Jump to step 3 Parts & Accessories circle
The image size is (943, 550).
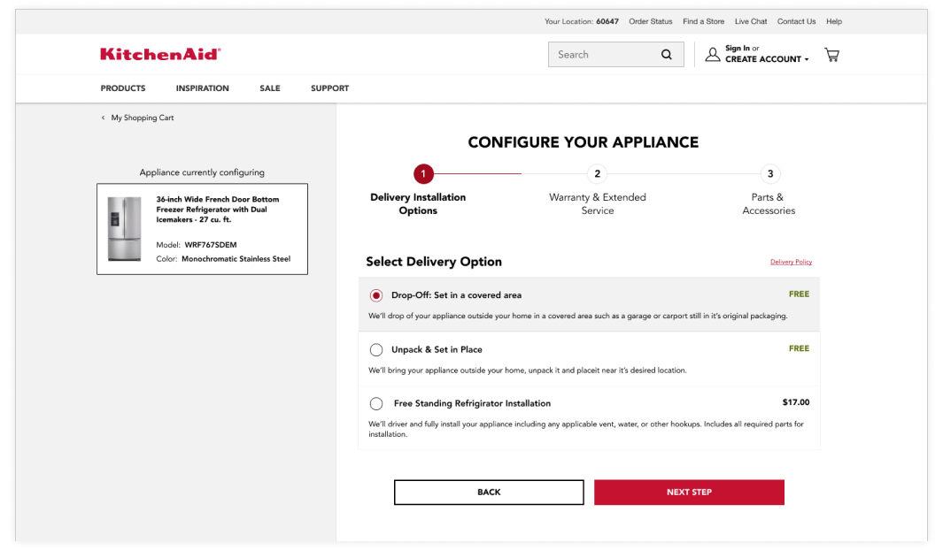(769, 174)
